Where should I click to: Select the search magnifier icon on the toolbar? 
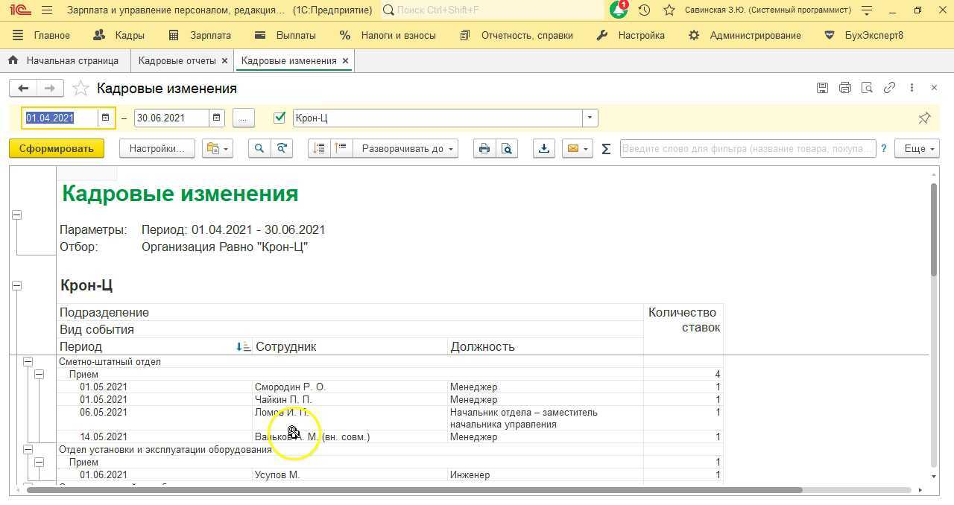coord(259,148)
